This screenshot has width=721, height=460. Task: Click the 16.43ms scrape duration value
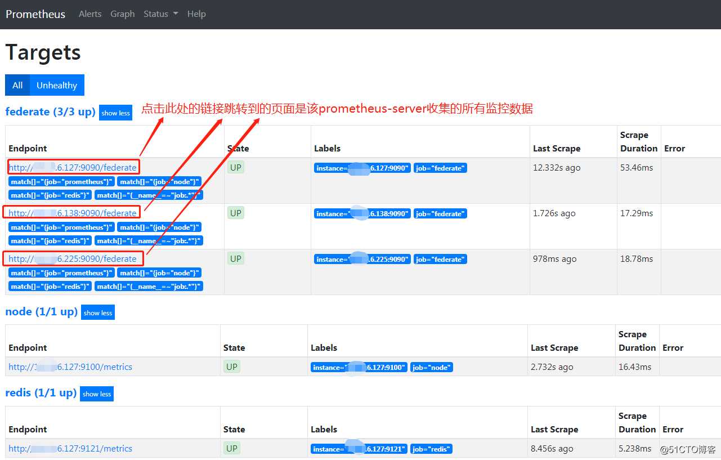click(x=635, y=367)
